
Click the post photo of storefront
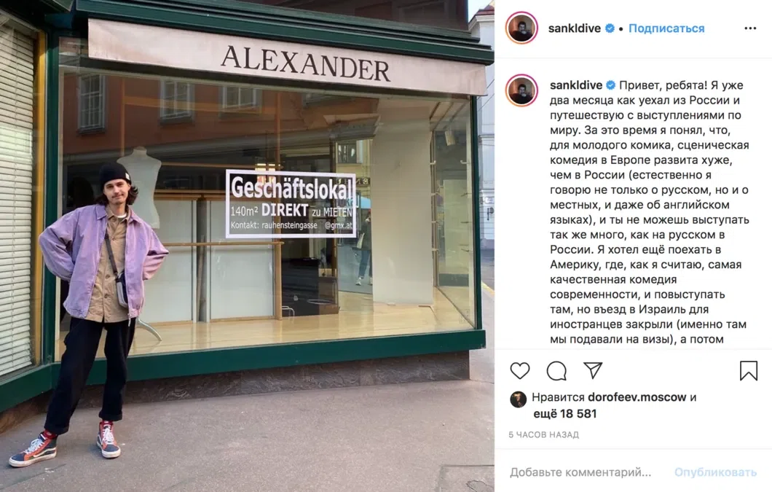(247, 246)
